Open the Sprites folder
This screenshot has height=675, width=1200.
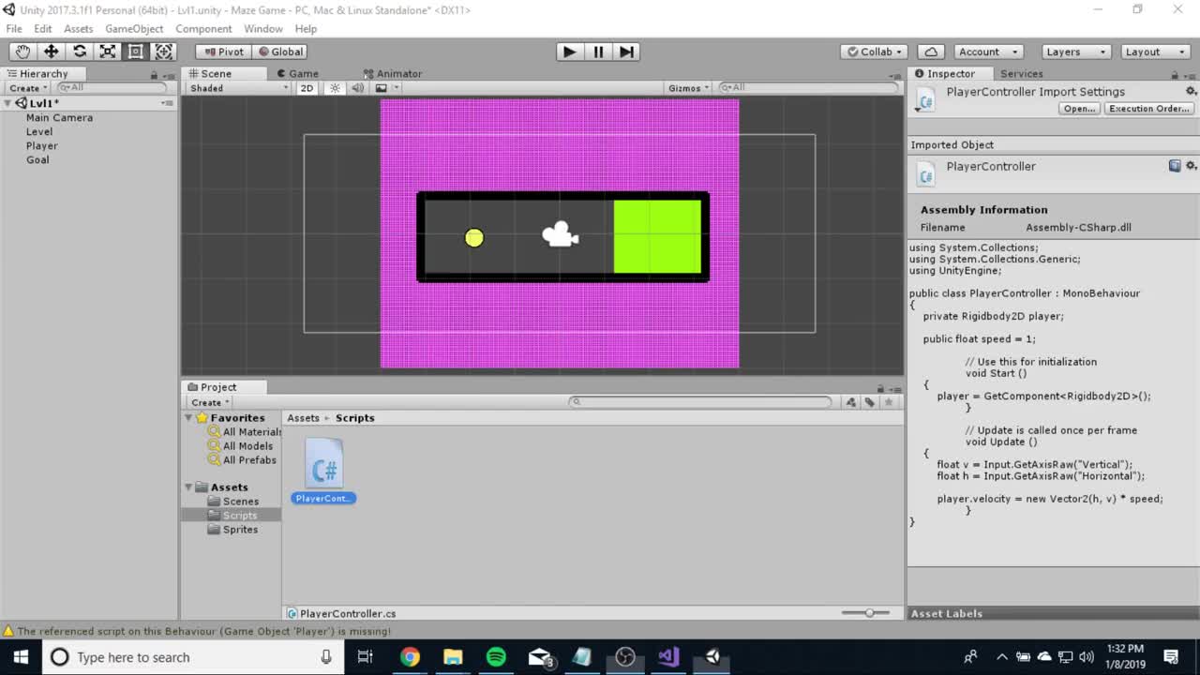tap(232, 530)
